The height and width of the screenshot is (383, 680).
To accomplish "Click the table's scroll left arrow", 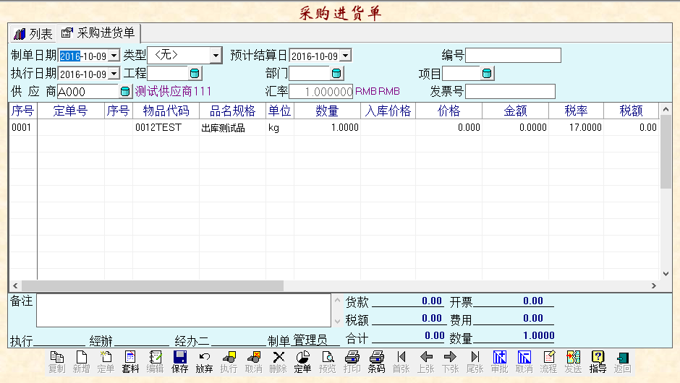I will tap(15, 285).
